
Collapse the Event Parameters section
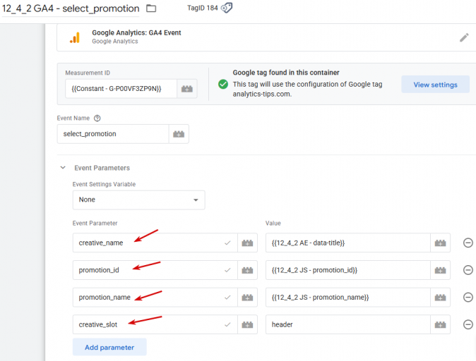(x=63, y=168)
